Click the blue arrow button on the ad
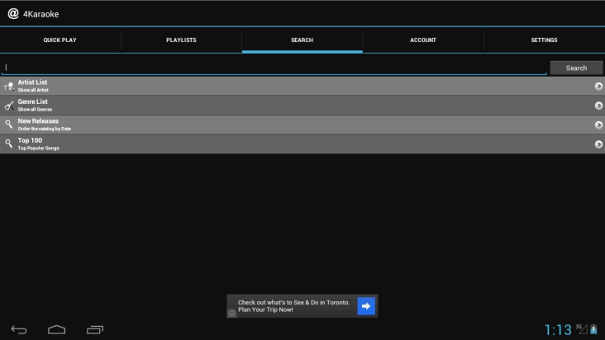605x340 pixels. click(x=366, y=306)
